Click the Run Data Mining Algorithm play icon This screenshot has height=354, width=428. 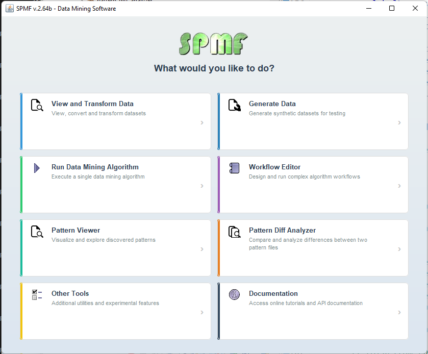(37, 168)
